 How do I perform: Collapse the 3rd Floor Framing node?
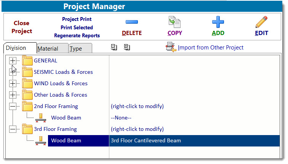coord(13,129)
